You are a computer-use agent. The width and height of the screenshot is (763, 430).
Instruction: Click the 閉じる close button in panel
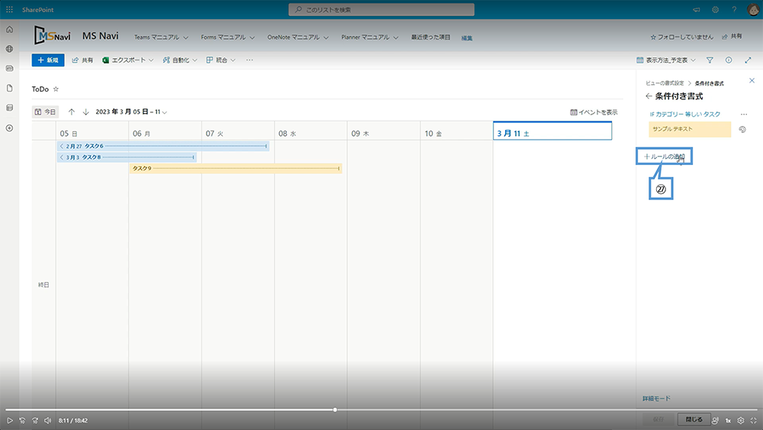pos(694,419)
